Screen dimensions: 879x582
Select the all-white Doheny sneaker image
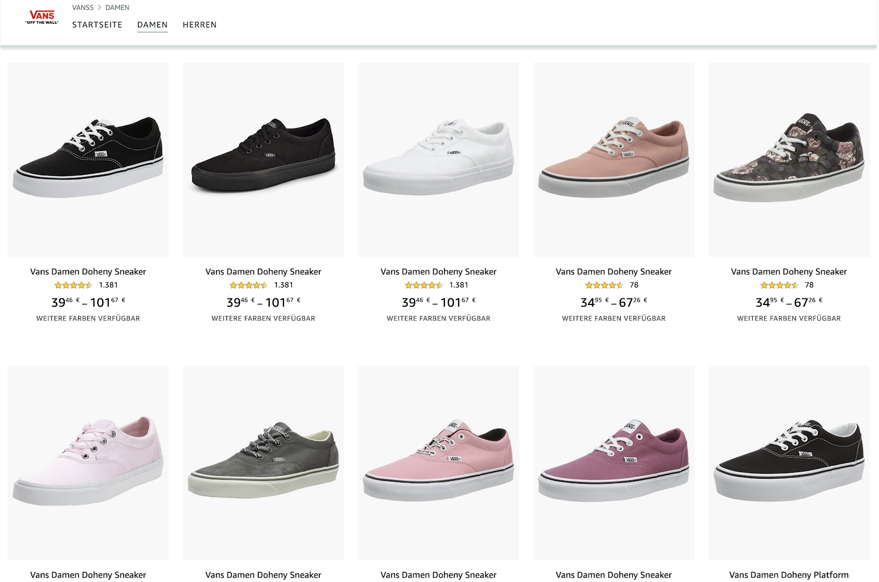coord(438,159)
